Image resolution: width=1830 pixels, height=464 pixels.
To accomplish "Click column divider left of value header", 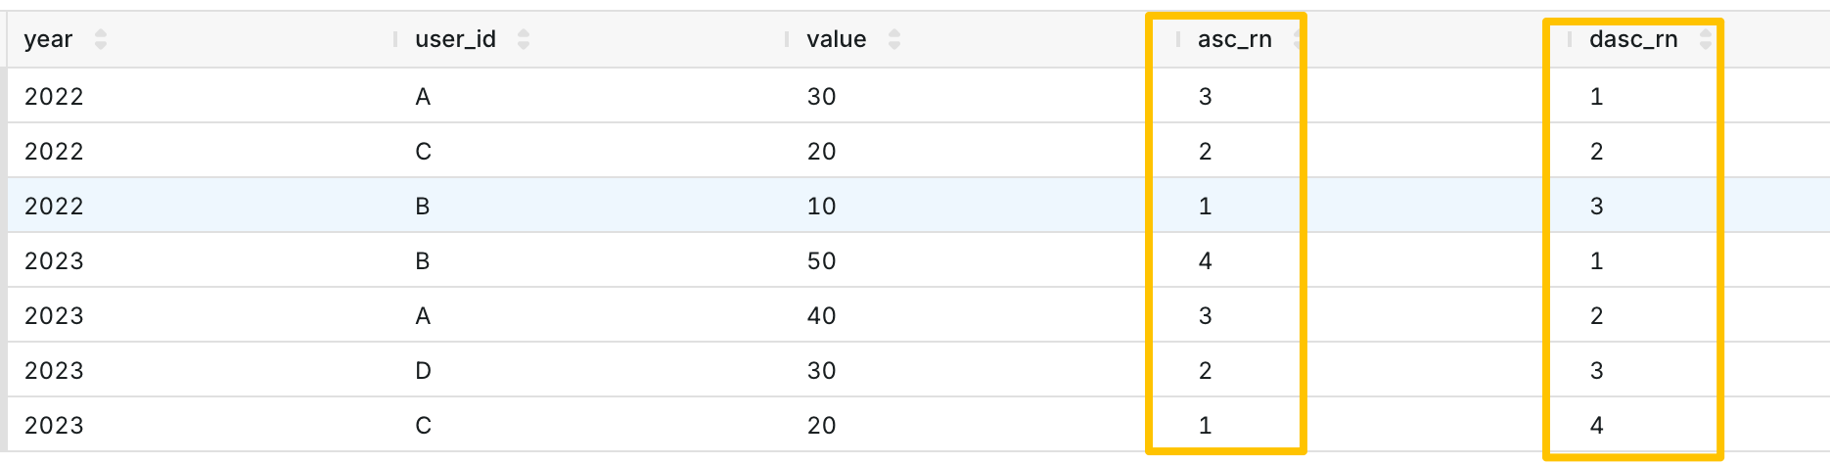I will 787,39.
